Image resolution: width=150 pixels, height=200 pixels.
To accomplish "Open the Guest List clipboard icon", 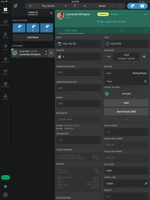I will click(5, 60).
